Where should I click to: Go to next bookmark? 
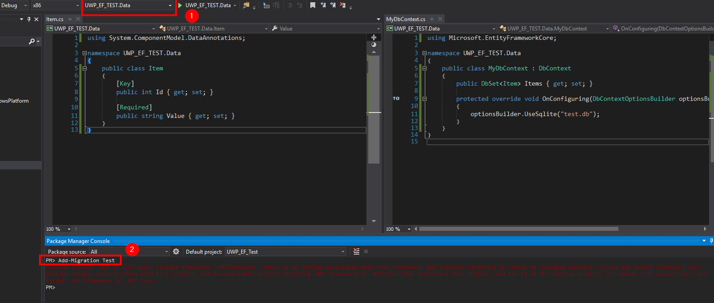333,5
